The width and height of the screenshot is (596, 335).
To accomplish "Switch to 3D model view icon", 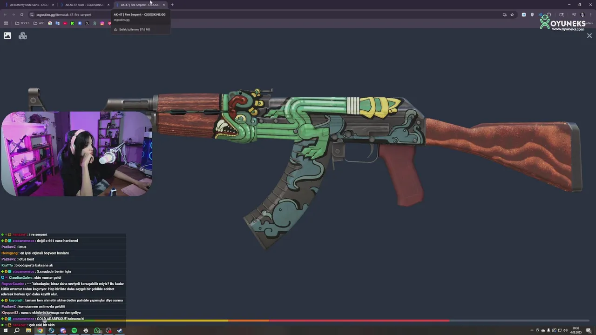I will coord(23,35).
